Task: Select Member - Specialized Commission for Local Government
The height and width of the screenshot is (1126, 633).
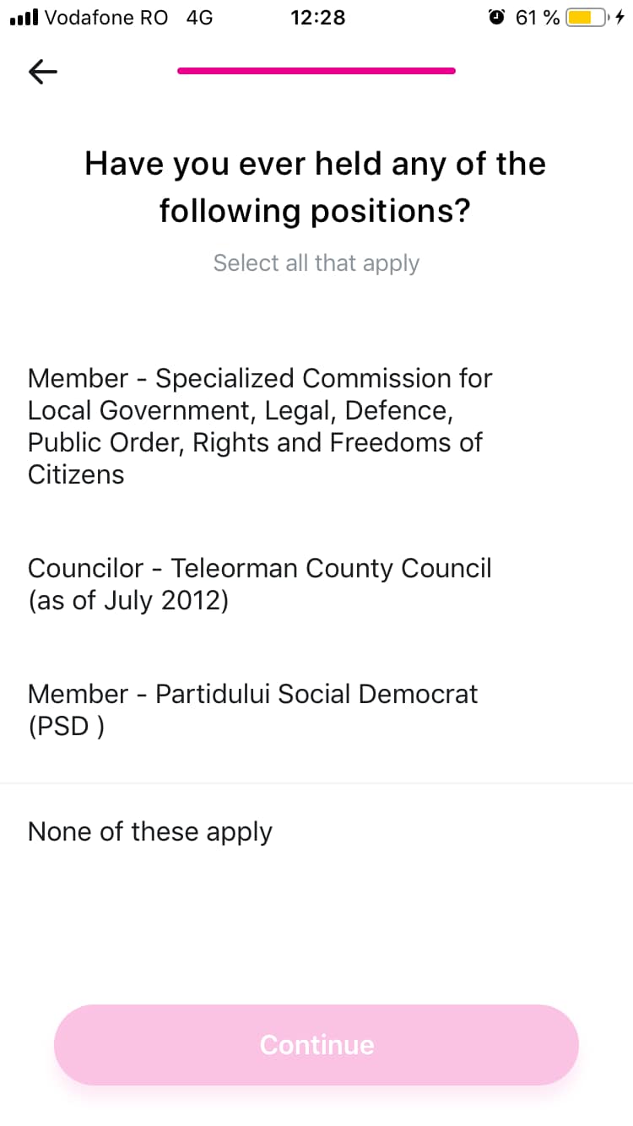Action: tap(260, 426)
